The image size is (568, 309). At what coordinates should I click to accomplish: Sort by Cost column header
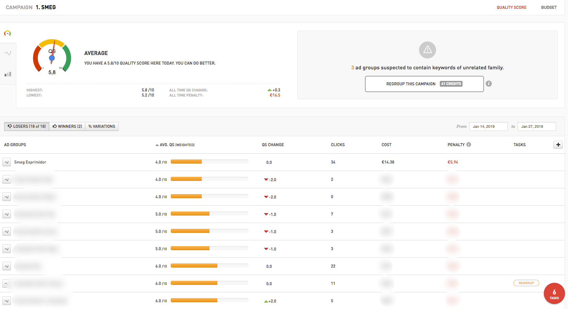tap(386, 145)
